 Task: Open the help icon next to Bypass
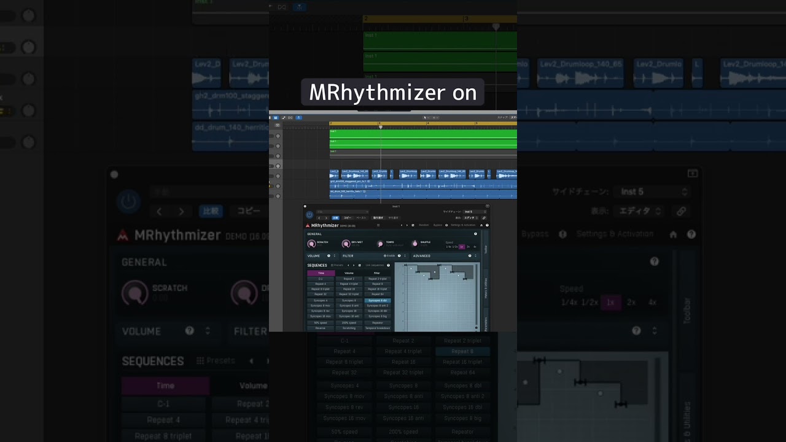(446, 225)
